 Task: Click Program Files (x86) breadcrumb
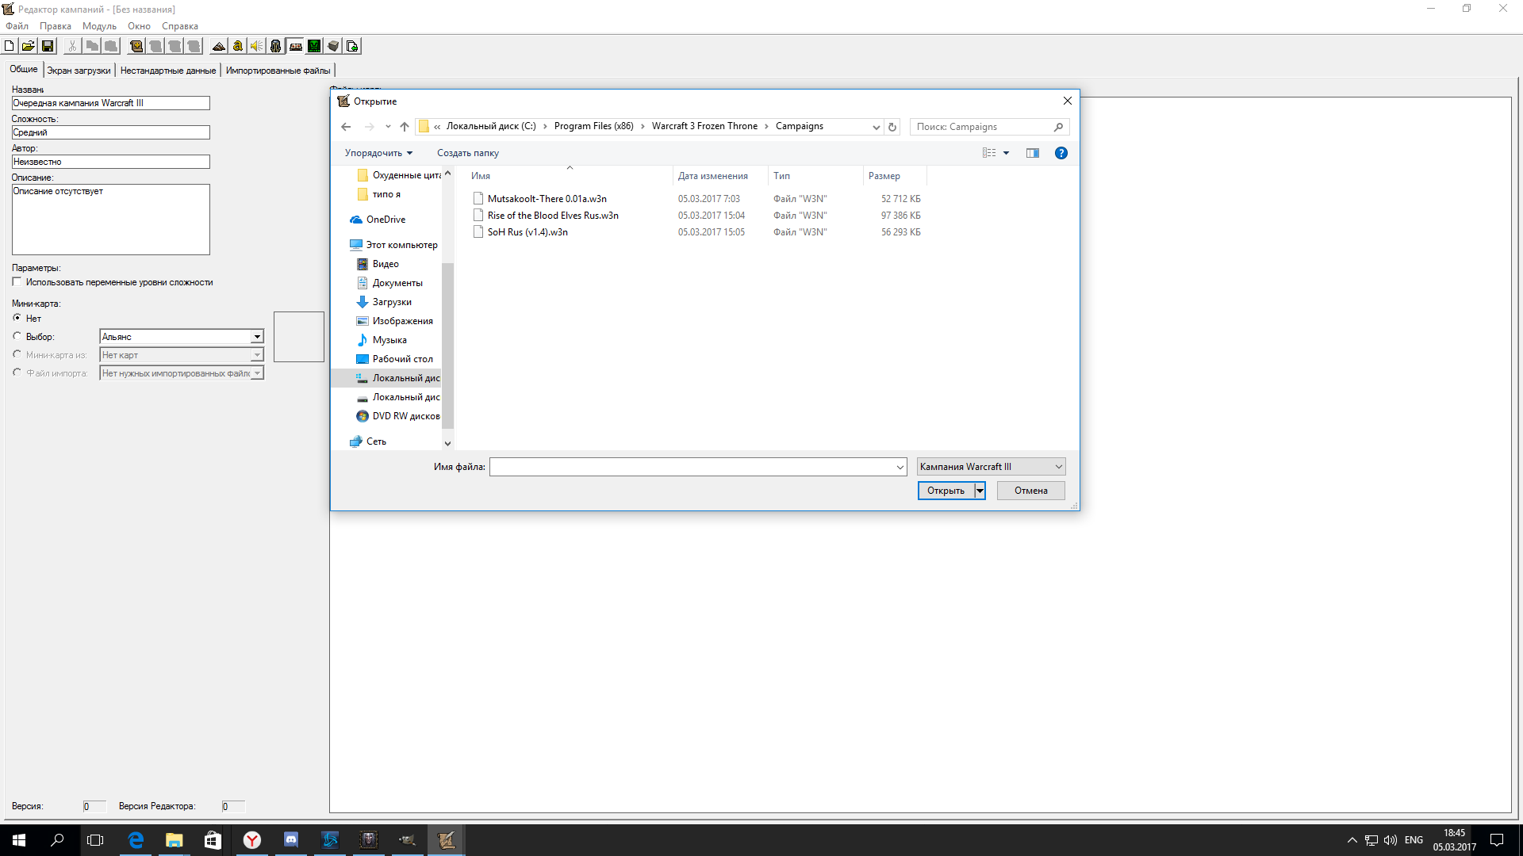pos(593,126)
